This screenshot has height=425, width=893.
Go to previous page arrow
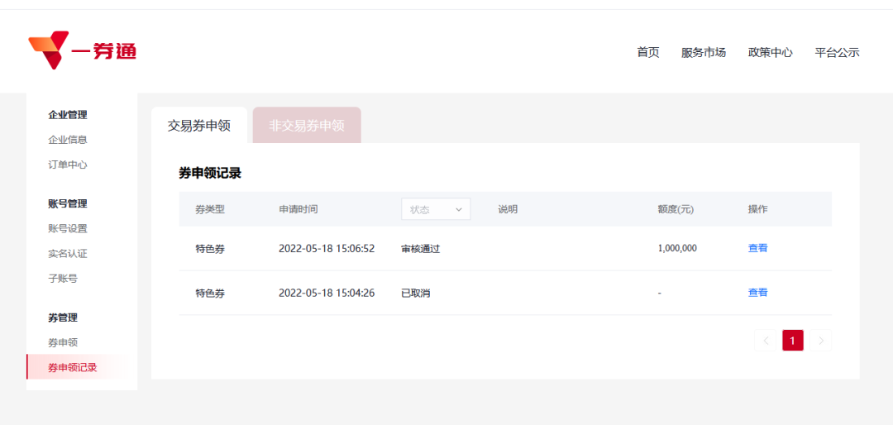coord(766,341)
